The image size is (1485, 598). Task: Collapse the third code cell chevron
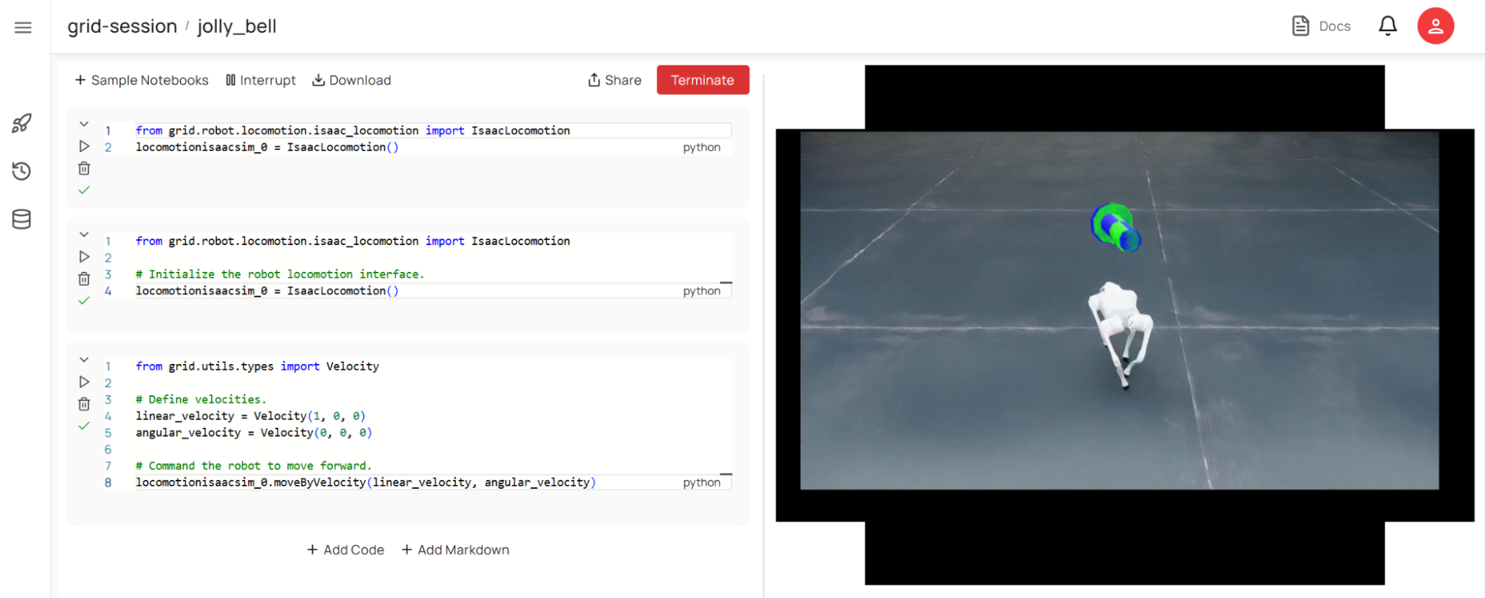(x=84, y=360)
